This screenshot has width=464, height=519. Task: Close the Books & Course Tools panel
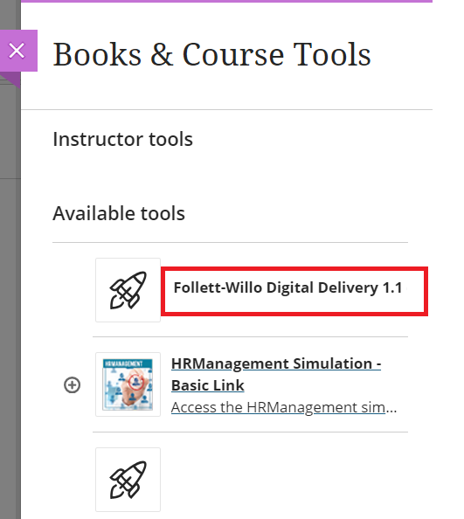click(x=18, y=51)
